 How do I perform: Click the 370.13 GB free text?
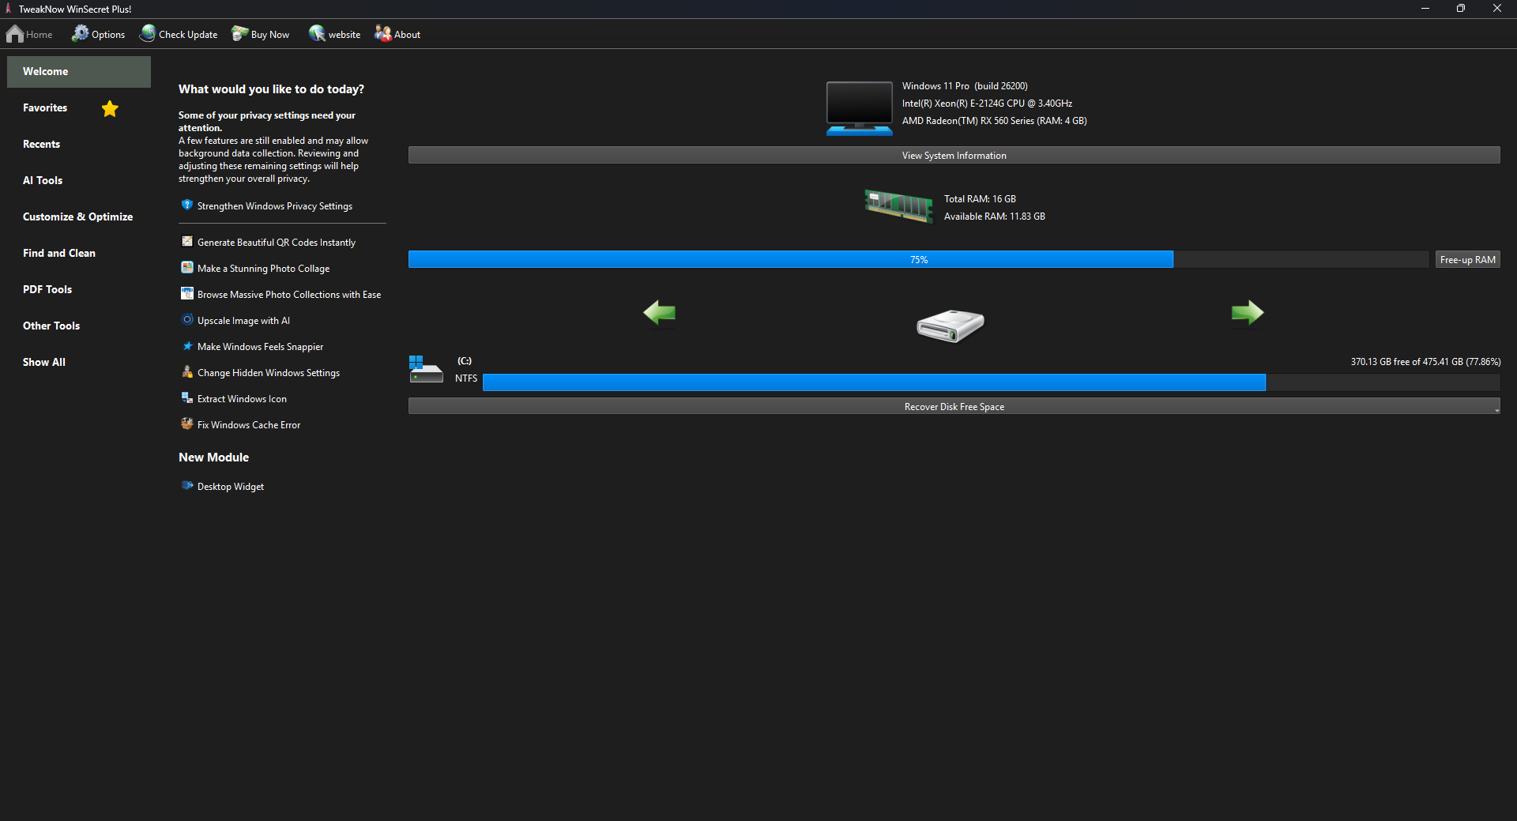coord(1425,362)
